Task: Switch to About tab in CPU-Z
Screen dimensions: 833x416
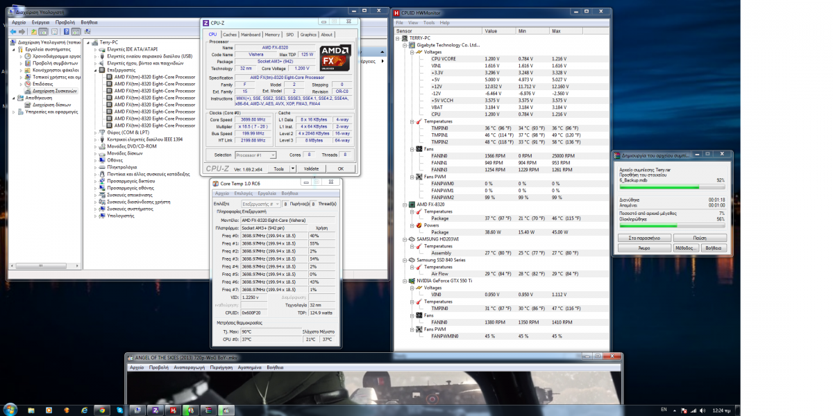Action: point(326,34)
